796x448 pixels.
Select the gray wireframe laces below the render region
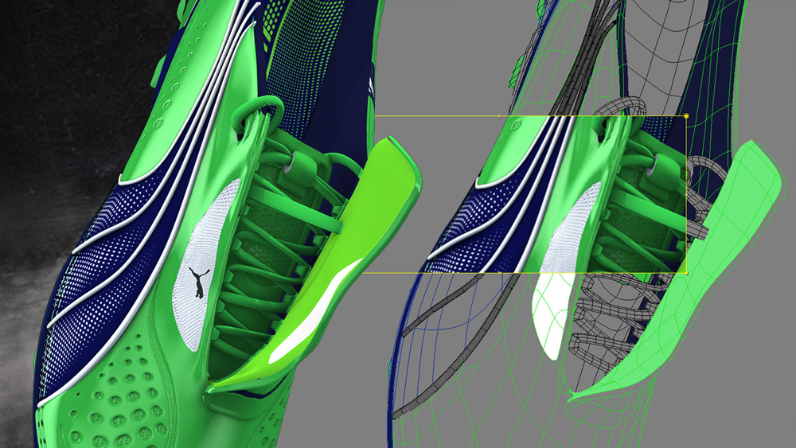pos(605,318)
